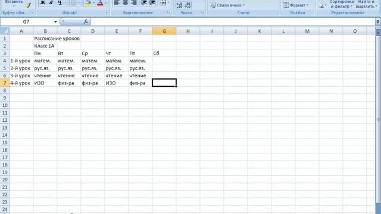Select row 15 header

point(5,143)
